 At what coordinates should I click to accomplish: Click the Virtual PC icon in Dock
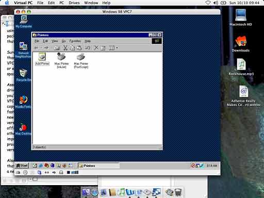click(156, 192)
